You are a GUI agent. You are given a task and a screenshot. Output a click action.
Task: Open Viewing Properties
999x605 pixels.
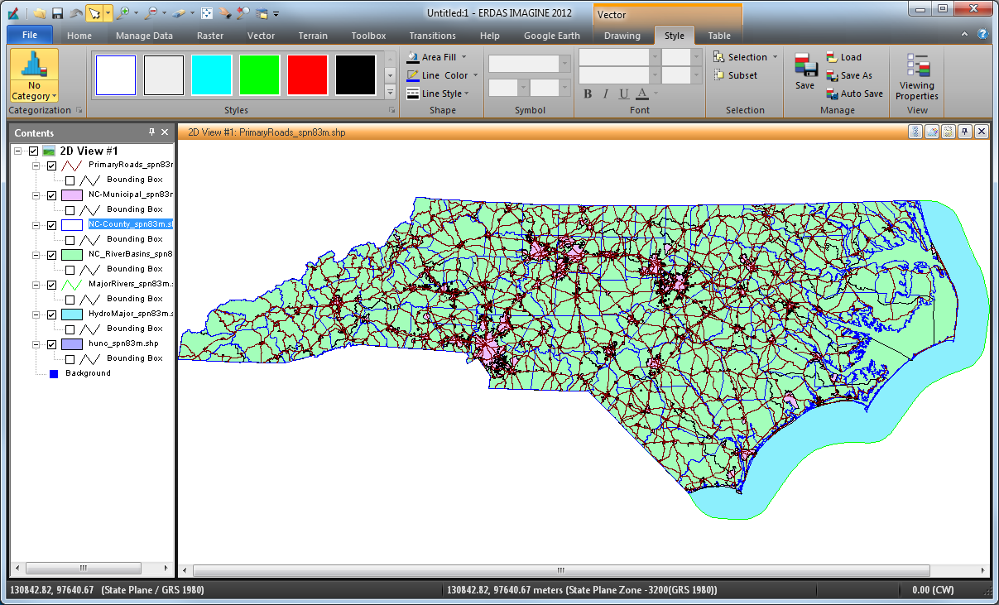[x=917, y=77]
